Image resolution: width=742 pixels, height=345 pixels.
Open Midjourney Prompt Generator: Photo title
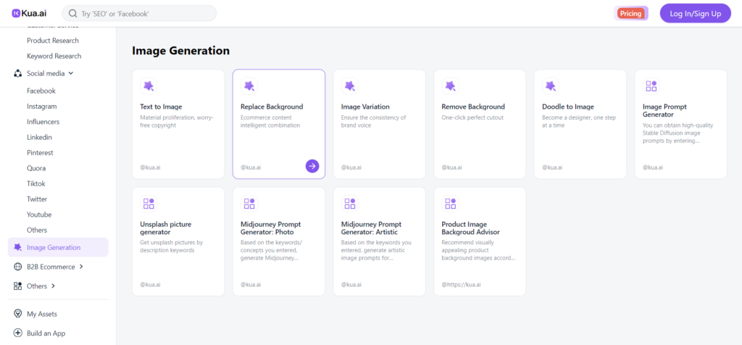tap(271, 228)
